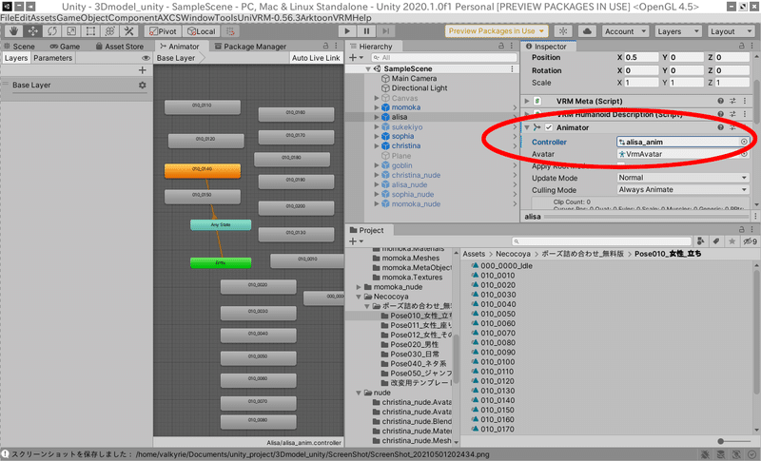Open custom editor tools wrench icon

(129, 31)
